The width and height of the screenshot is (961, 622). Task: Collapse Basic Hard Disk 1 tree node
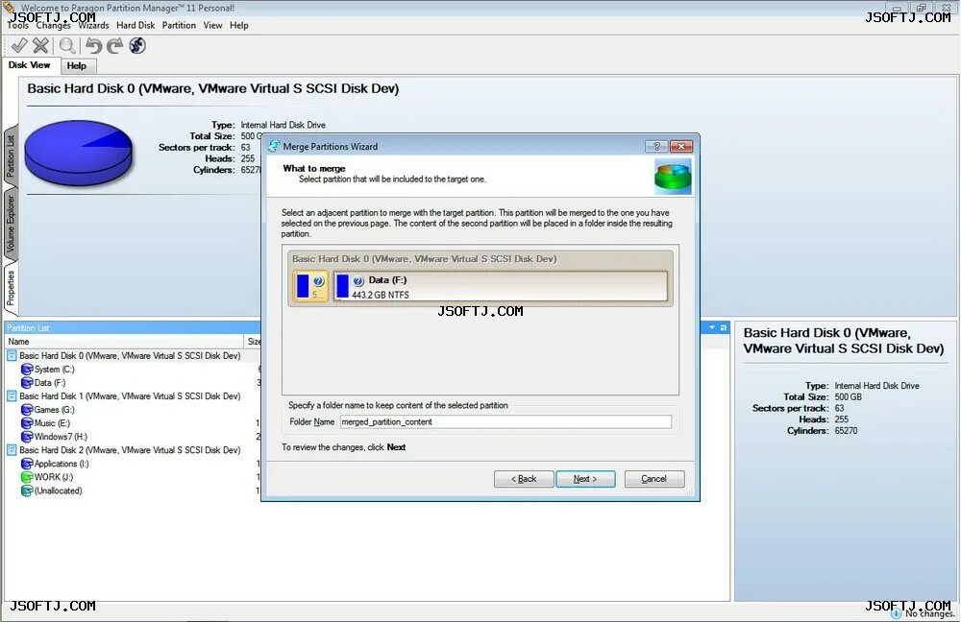click(12, 396)
